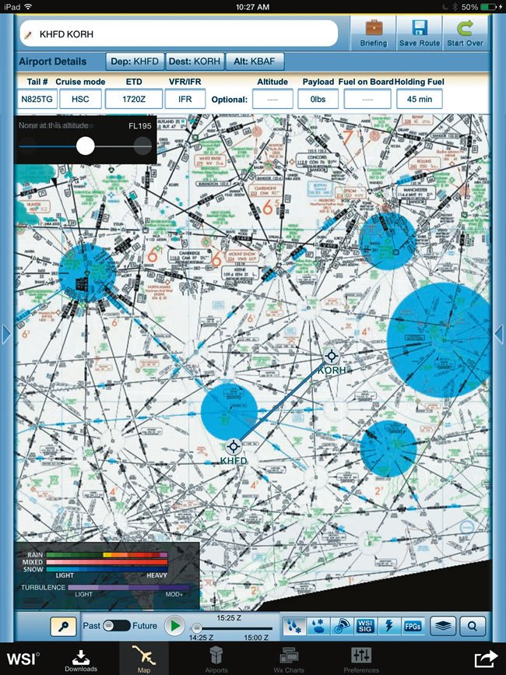Flip the Past/Future toggle switch
The height and width of the screenshot is (675, 506).
tap(116, 625)
